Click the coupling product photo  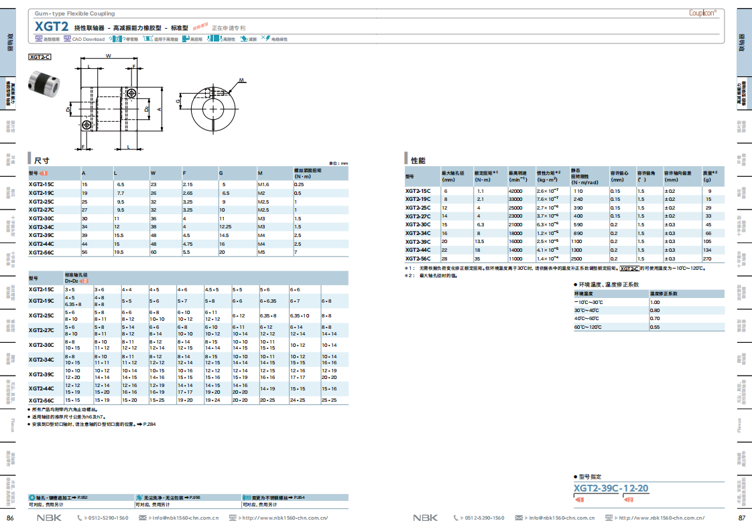point(44,84)
